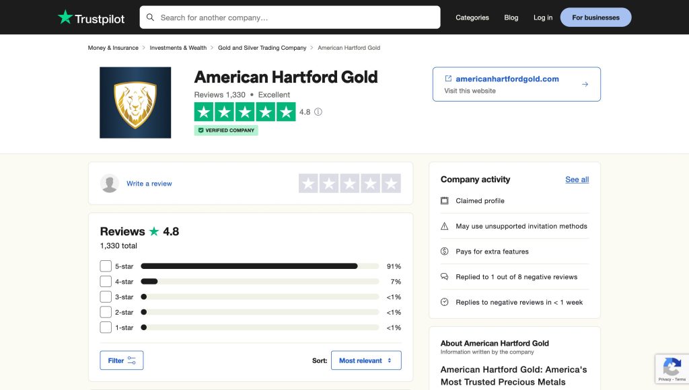689x390 pixels.
Task: Click the fifth empty rating star
Action: click(391, 184)
